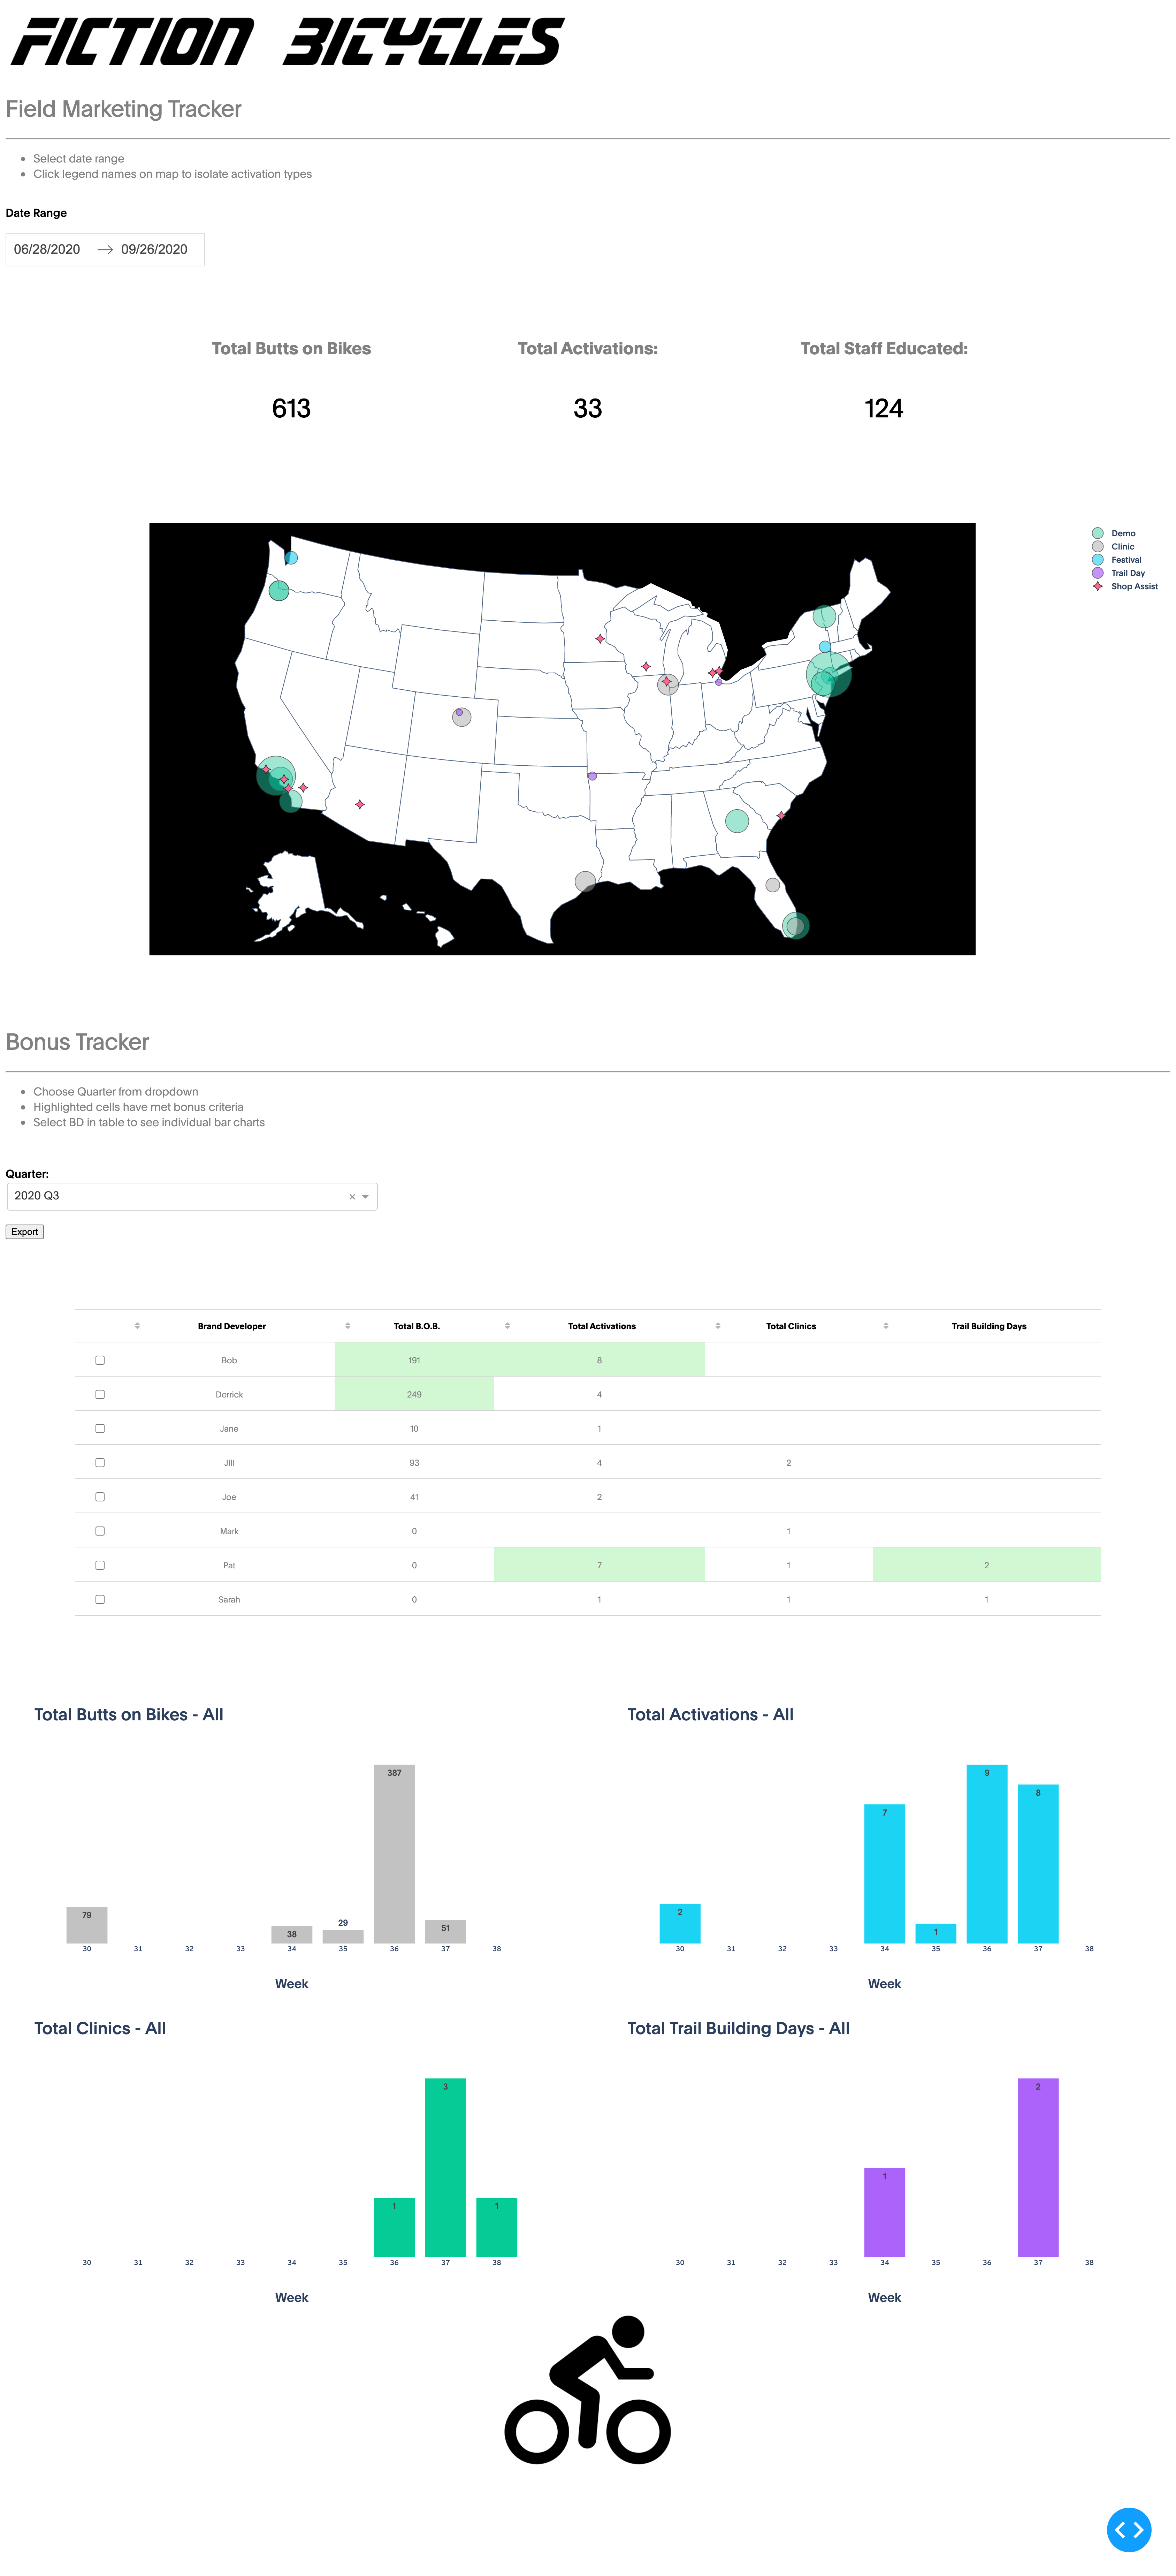This screenshot has width=1176, height=2576.
Task: Click sort arrows for Total Activations
Action: tap(507, 1326)
